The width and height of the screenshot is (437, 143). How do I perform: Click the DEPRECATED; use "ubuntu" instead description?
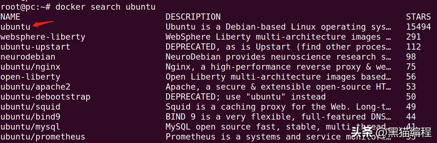pyautogui.click(x=245, y=97)
